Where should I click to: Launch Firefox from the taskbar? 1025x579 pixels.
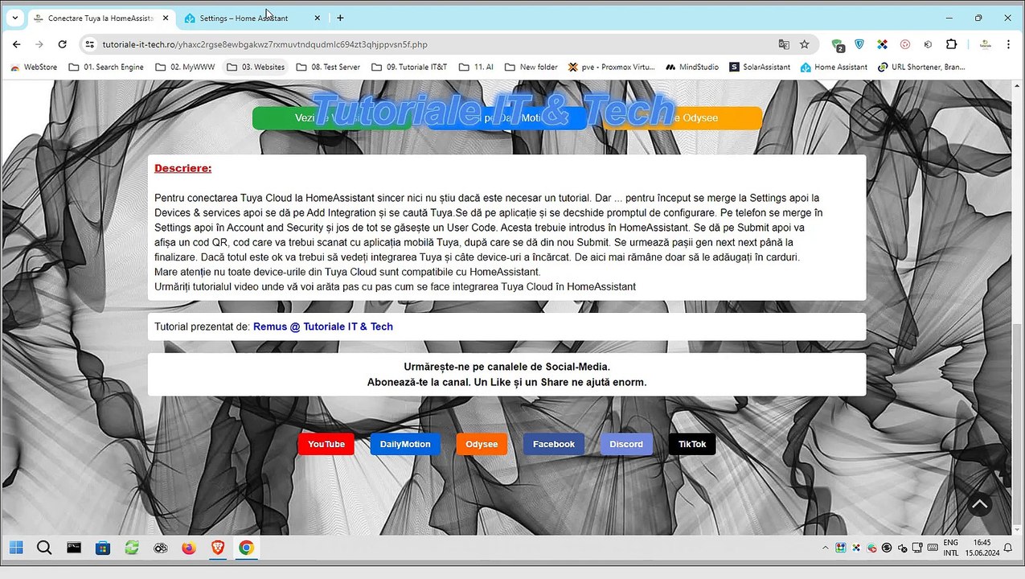189,548
